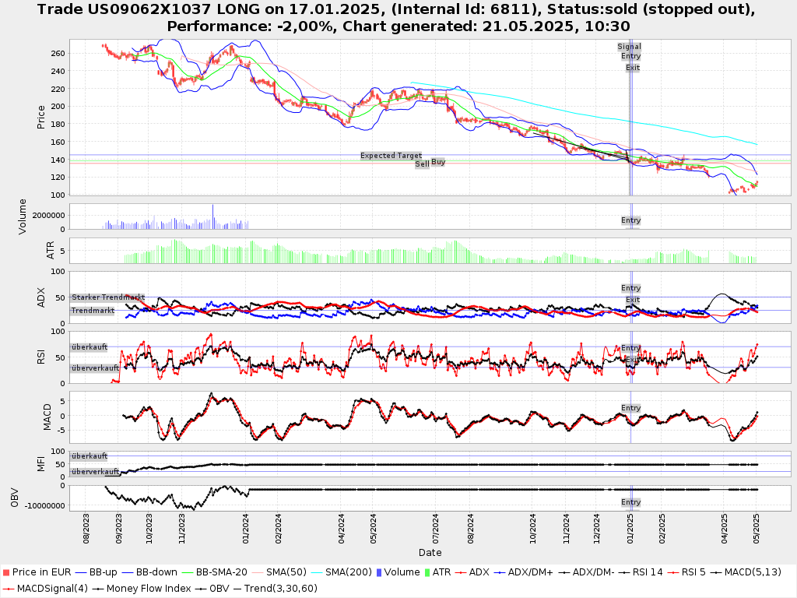797x598 pixels.
Task: Click the Exit marker label in price chart
Action: pos(632,68)
